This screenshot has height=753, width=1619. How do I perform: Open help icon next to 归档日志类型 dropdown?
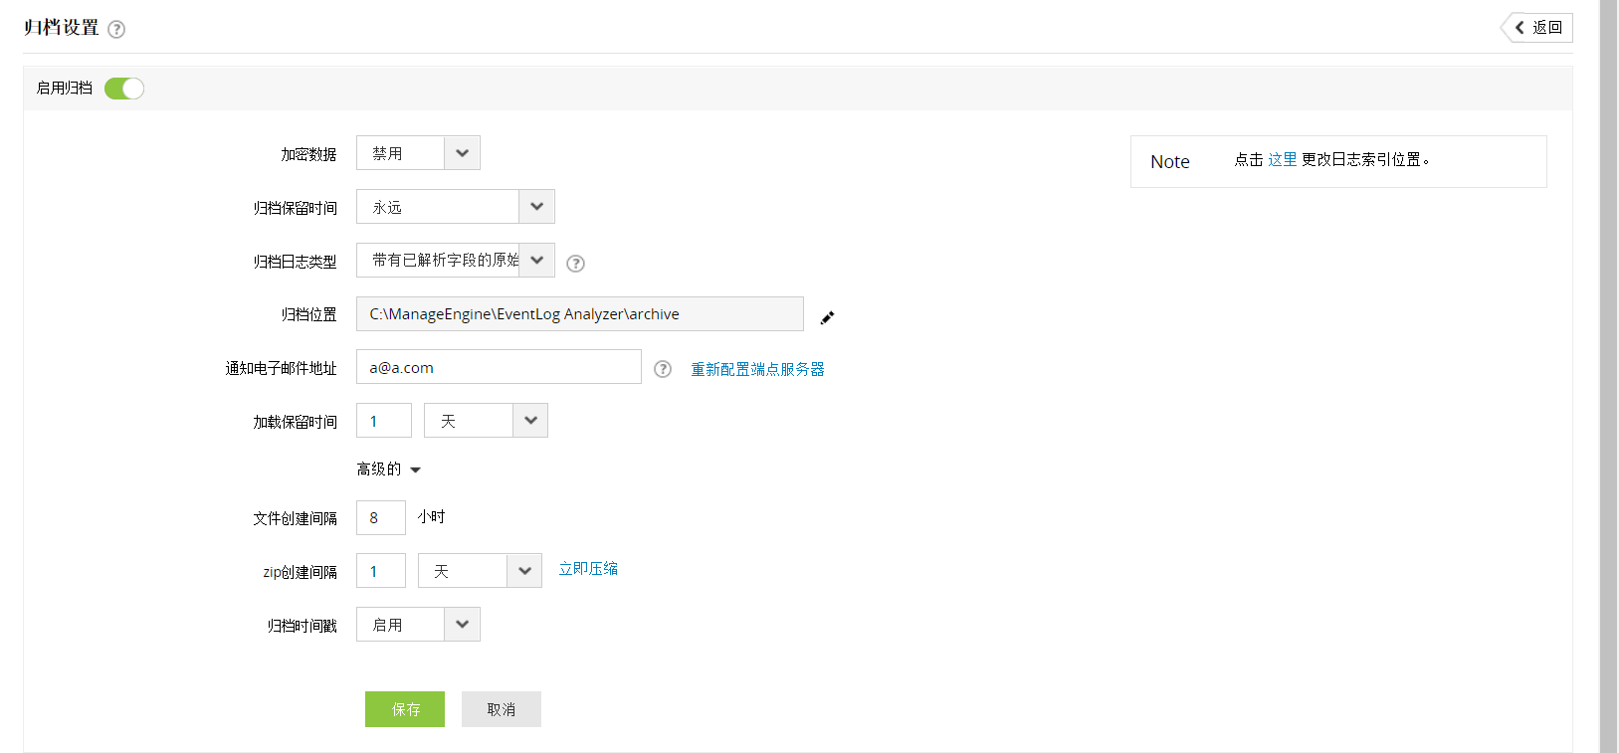pos(575,264)
